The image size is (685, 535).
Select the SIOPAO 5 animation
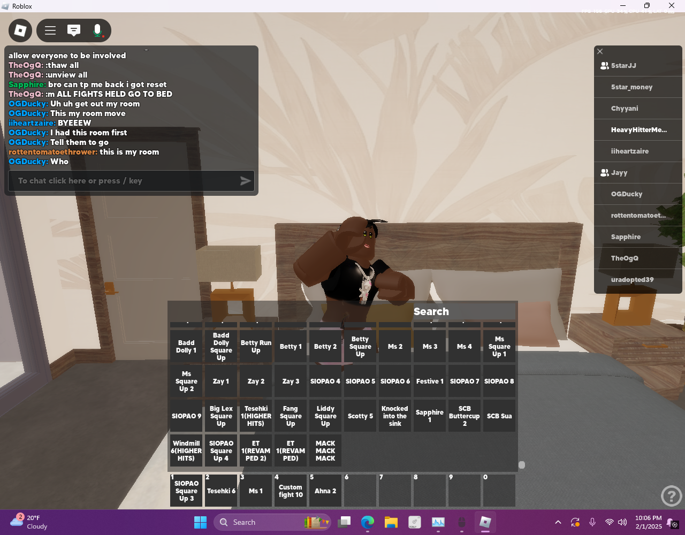point(360,381)
